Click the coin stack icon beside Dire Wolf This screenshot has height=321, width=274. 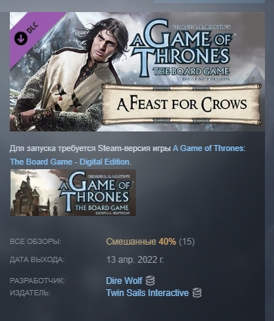coord(150,280)
